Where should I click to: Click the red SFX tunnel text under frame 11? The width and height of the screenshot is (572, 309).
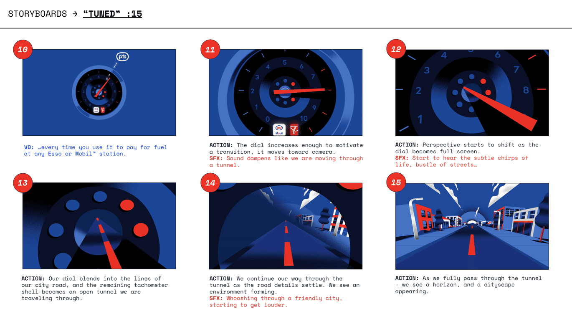click(x=286, y=162)
